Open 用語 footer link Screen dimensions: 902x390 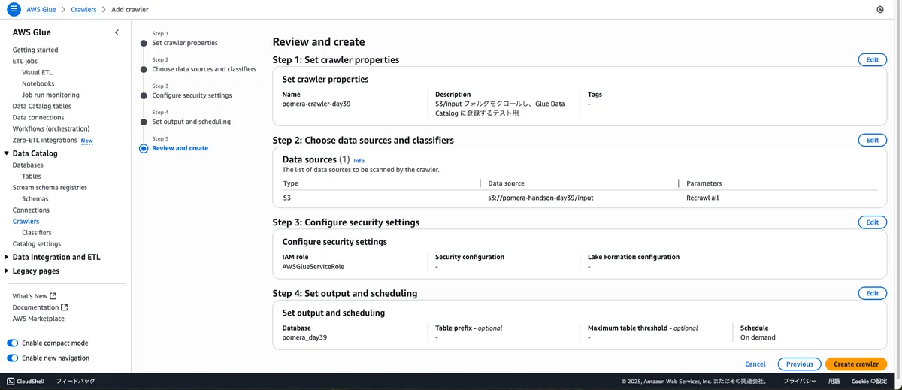(834, 382)
